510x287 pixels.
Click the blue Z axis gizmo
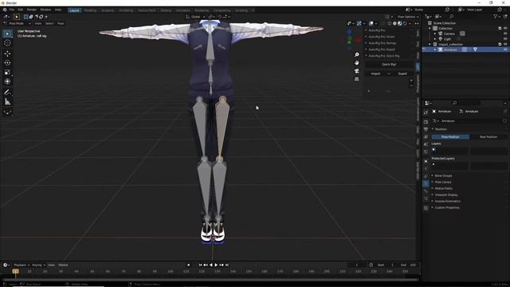pyautogui.click(x=350, y=32)
